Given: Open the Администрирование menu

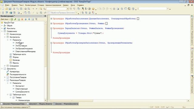Looking at the screenshot, I should 53,5.
